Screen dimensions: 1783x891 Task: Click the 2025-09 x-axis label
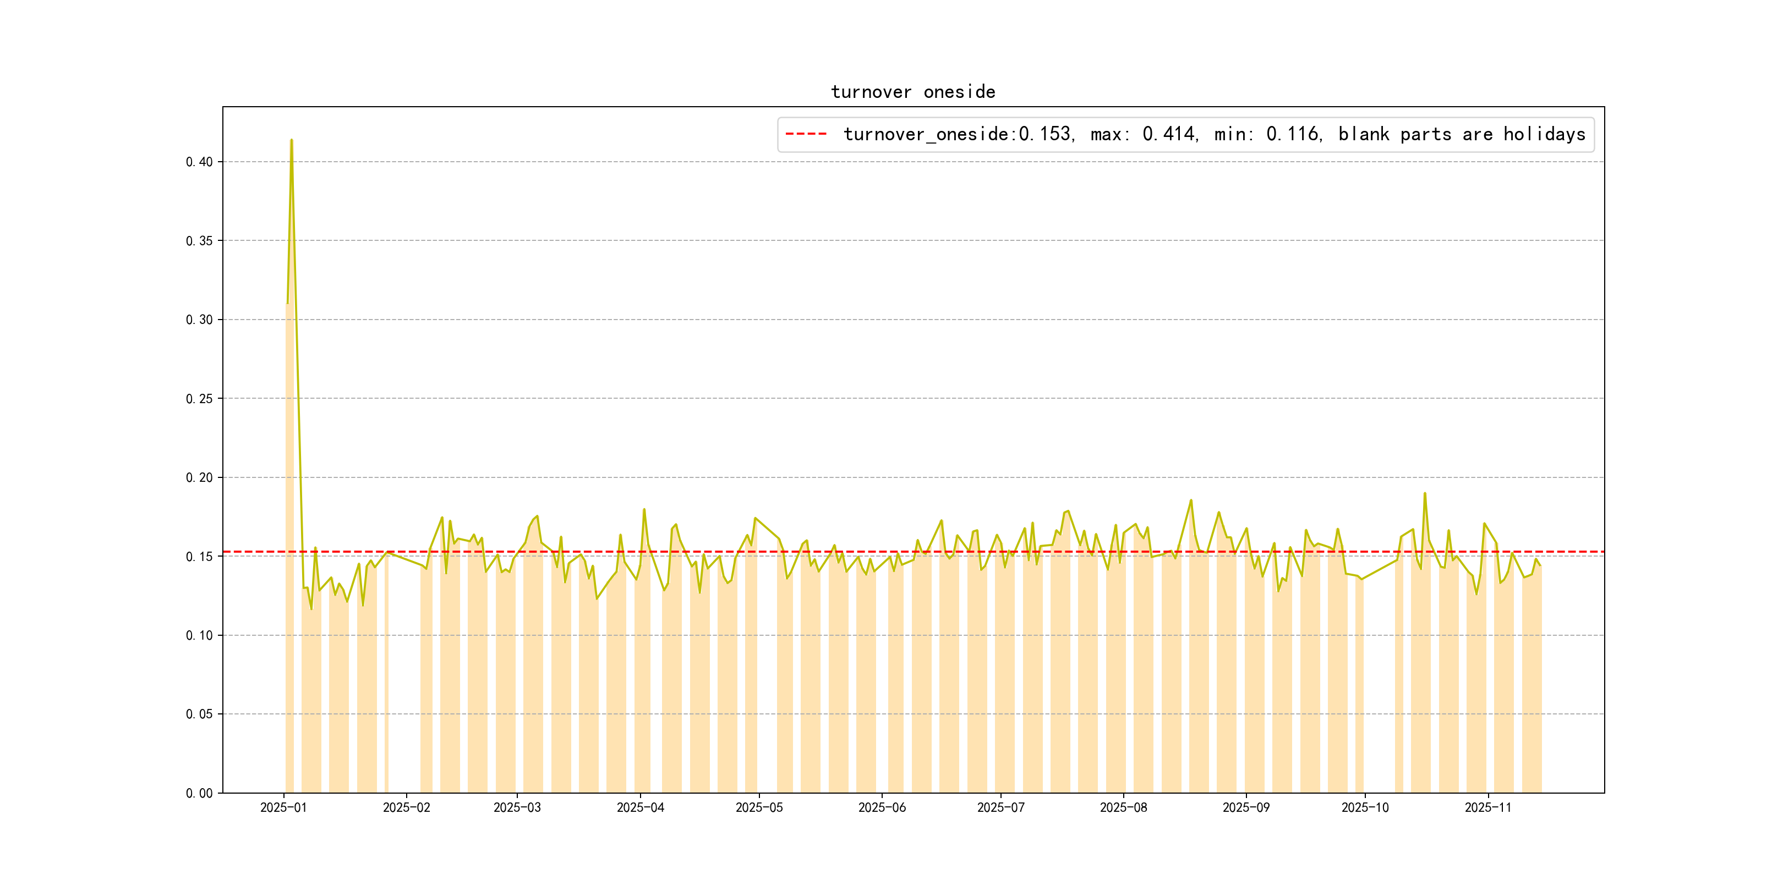[1246, 807]
